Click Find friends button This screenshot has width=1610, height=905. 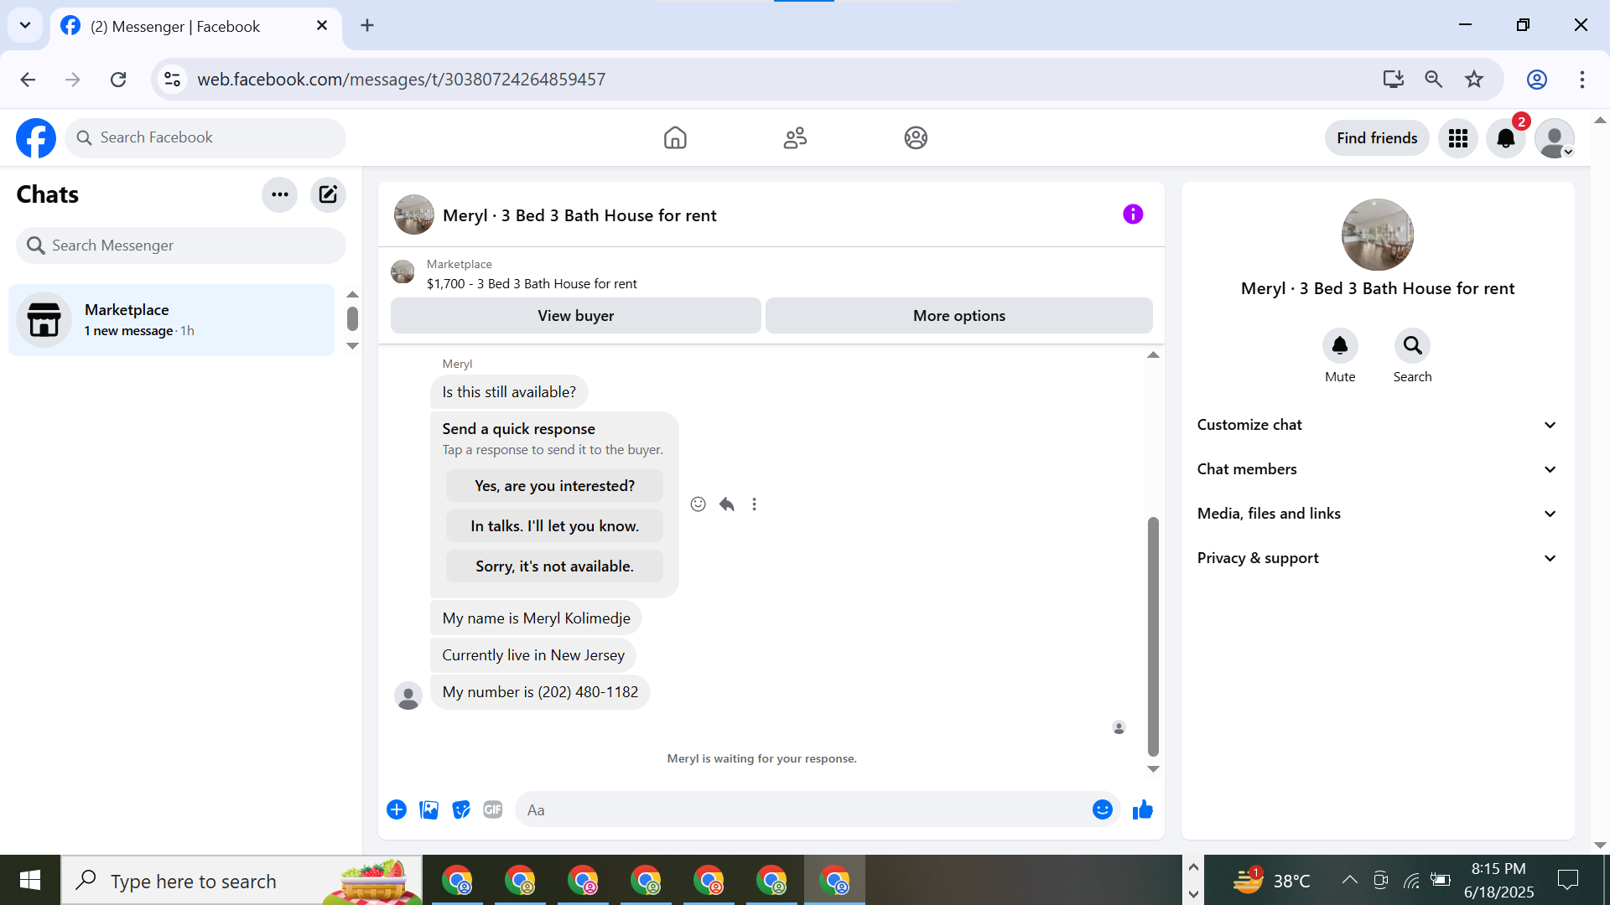(x=1377, y=138)
